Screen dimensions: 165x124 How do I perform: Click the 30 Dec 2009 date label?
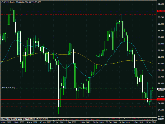(x=111, y=122)
